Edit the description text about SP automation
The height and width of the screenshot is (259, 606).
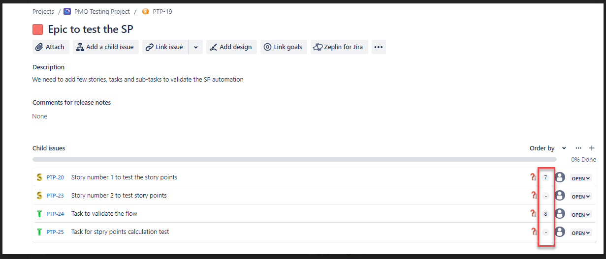[x=138, y=79]
